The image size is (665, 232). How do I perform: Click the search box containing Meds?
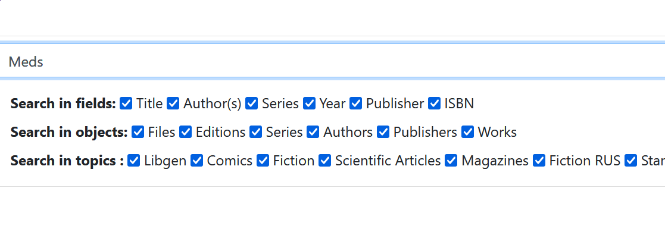pos(332,61)
